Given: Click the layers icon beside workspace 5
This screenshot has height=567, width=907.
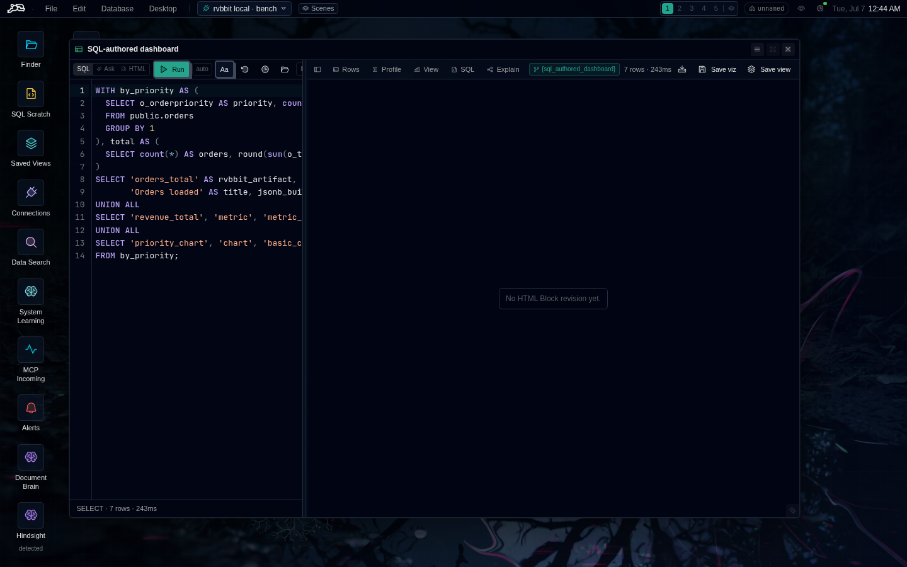Looking at the screenshot, I should pos(731,8).
